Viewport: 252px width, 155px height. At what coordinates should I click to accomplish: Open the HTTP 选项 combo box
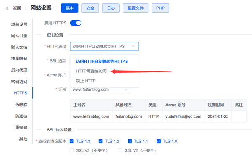[x=104, y=47]
